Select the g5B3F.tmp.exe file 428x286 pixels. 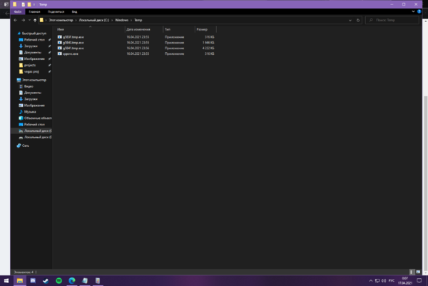[73, 37]
